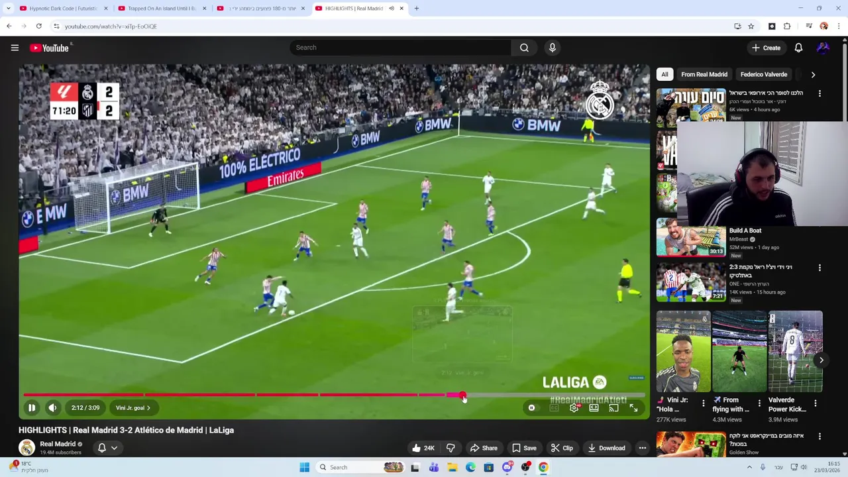Bookmark this page with star icon
This screenshot has width=848, height=477.
[751, 26]
